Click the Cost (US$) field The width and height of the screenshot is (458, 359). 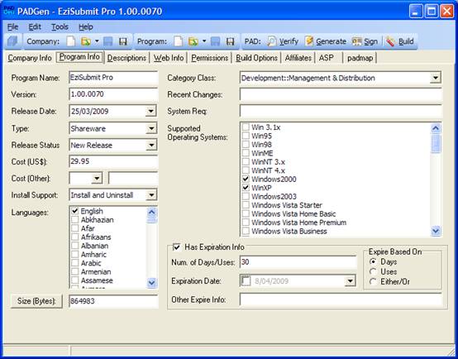[x=113, y=161]
